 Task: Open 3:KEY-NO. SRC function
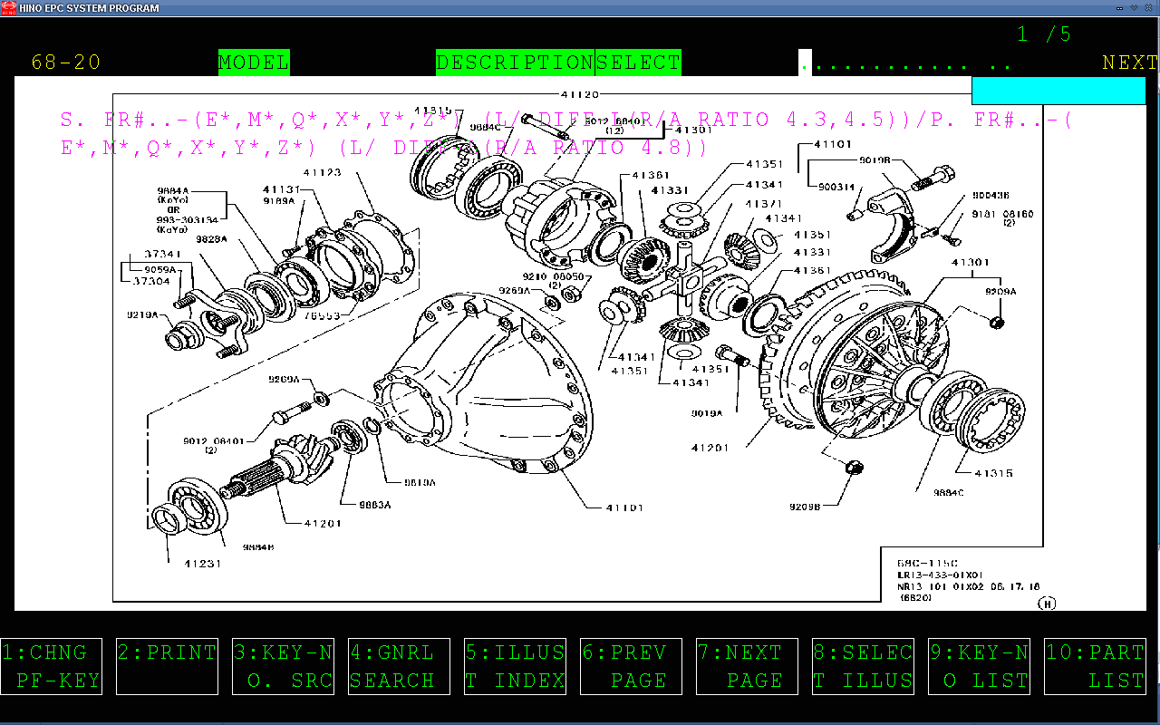pyautogui.click(x=283, y=666)
